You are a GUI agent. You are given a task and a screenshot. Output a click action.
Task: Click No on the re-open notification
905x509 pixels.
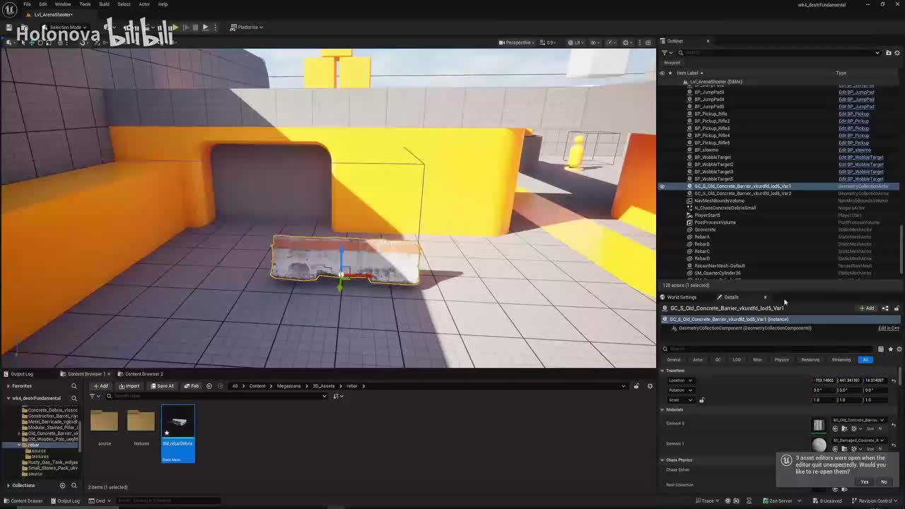pyautogui.click(x=884, y=482)
